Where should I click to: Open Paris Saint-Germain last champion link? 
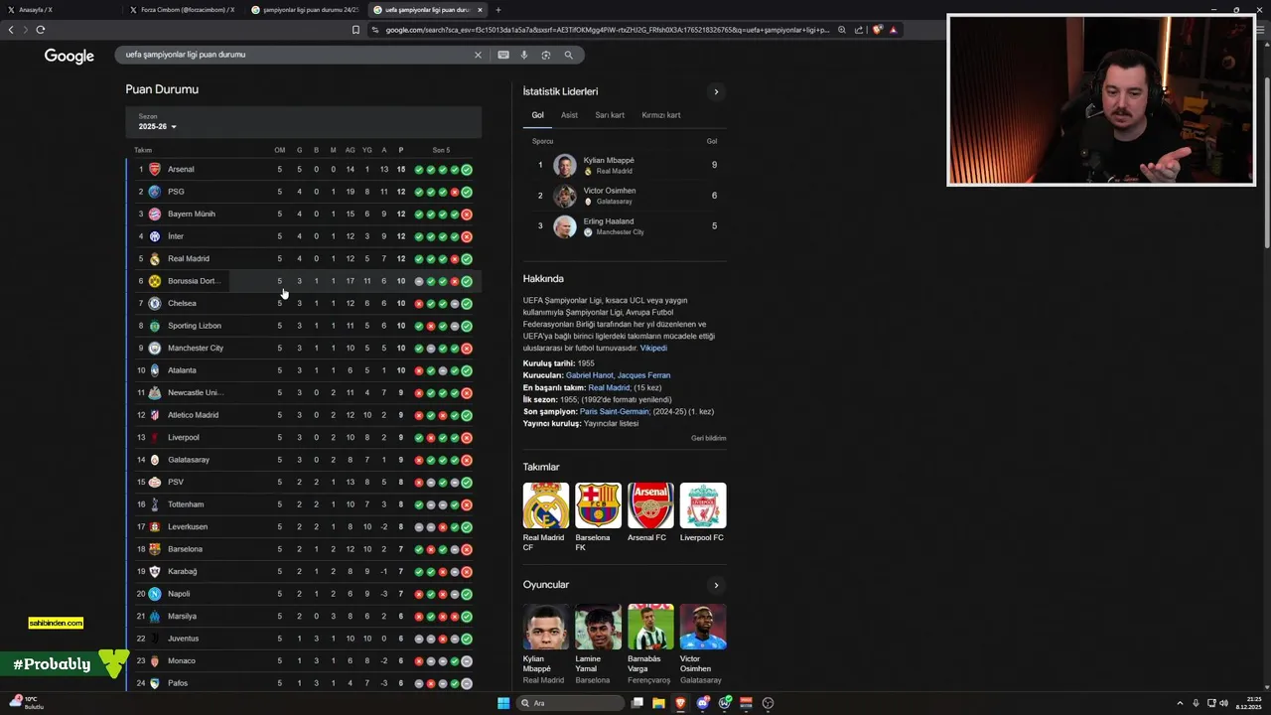616,411
